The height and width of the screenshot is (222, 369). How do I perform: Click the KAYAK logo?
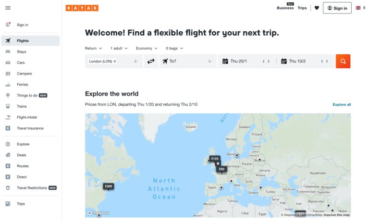[82, 8]
